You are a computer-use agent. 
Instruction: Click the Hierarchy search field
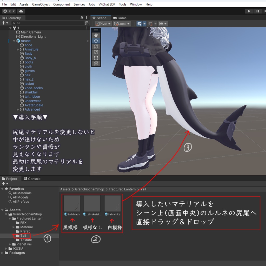tap(48, 23)
